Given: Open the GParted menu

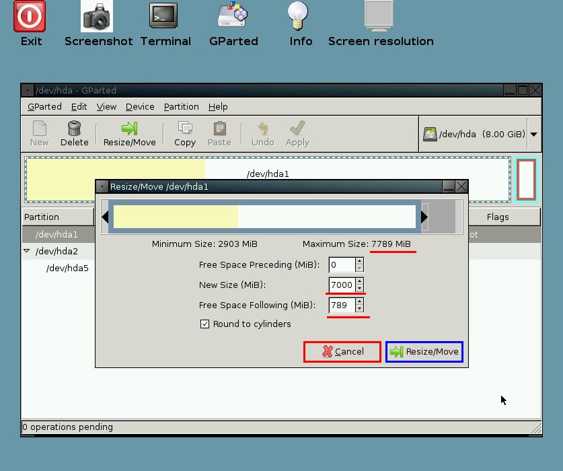Looking at the screenshot, I should coord(44,107).
